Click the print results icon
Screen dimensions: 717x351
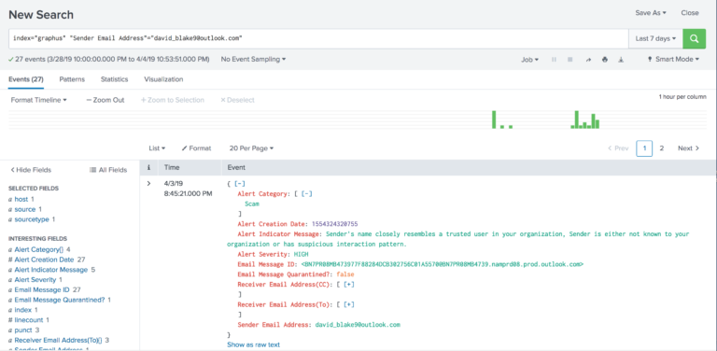coord(605,60)
